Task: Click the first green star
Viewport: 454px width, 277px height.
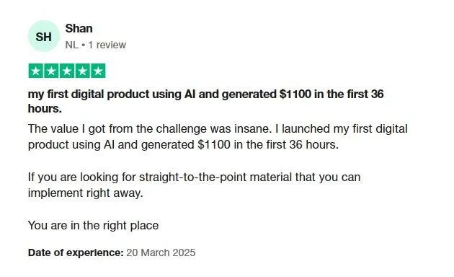Action: point(36,71)
